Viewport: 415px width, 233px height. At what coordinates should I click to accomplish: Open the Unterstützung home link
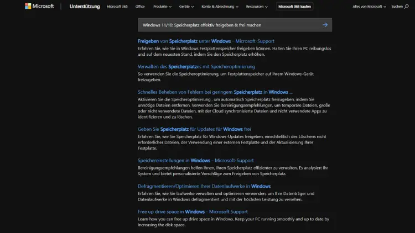coord(85,6)
